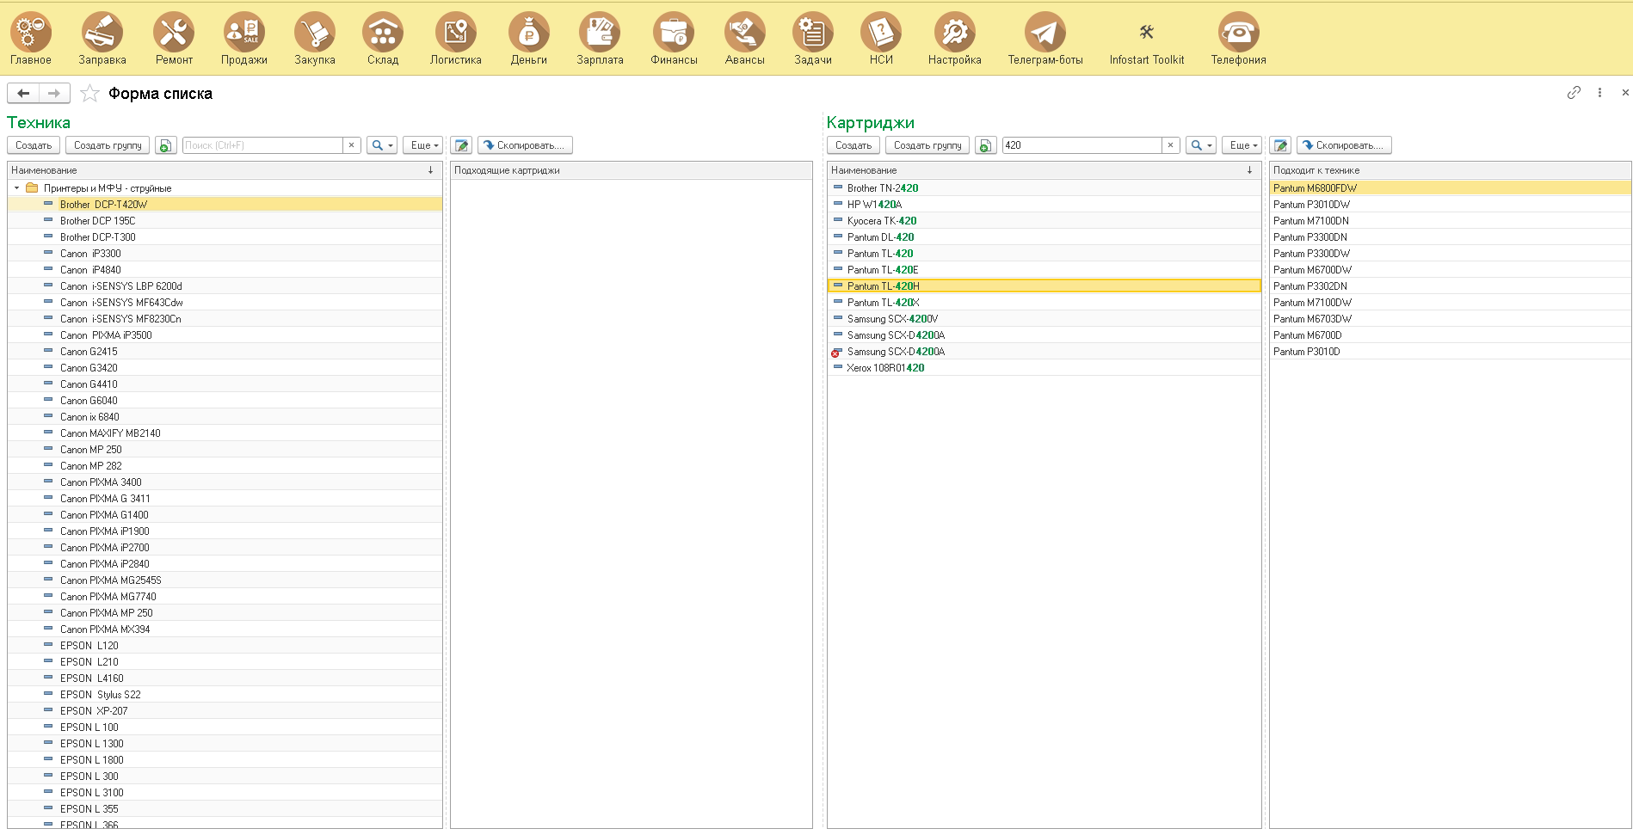Open the Телеграм-боты section
The image size is (1633, 835).
1045,40
